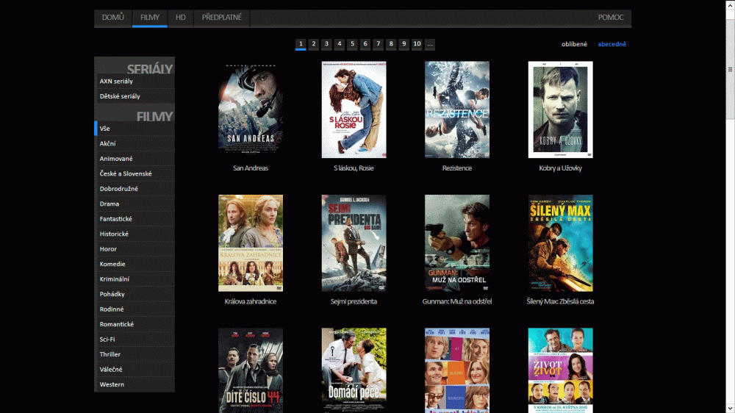Screen dimensions: 735x413
Task: Filter films by Rodinné
Action: tap(135, 309)
